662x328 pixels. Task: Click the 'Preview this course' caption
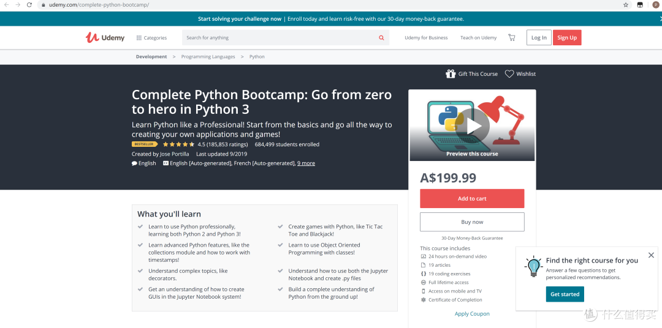point(472,154)
